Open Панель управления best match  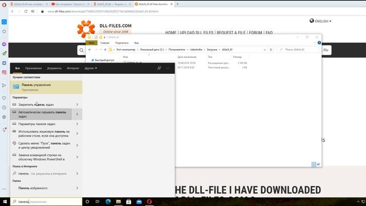point(46,87)
